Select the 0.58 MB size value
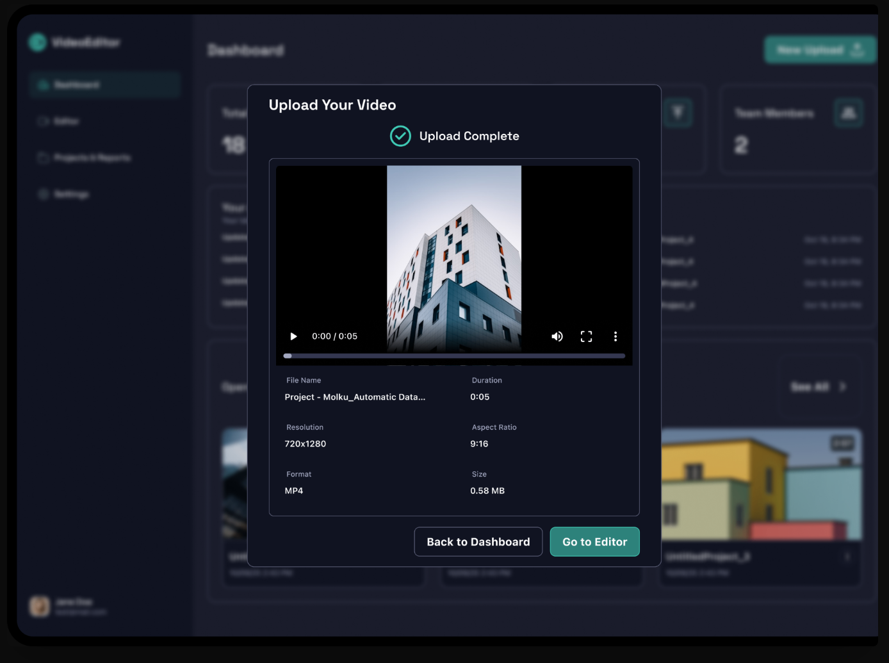The width and height of the screenshot is (889, 663). pos(487,491)
